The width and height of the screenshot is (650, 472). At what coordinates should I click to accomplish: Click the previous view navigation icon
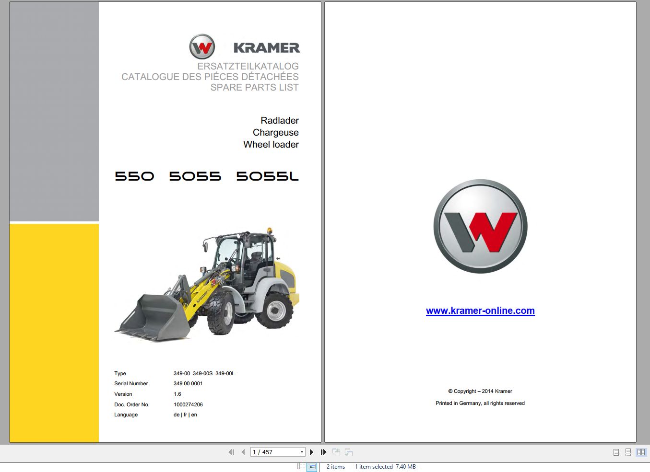pos(336,452)
